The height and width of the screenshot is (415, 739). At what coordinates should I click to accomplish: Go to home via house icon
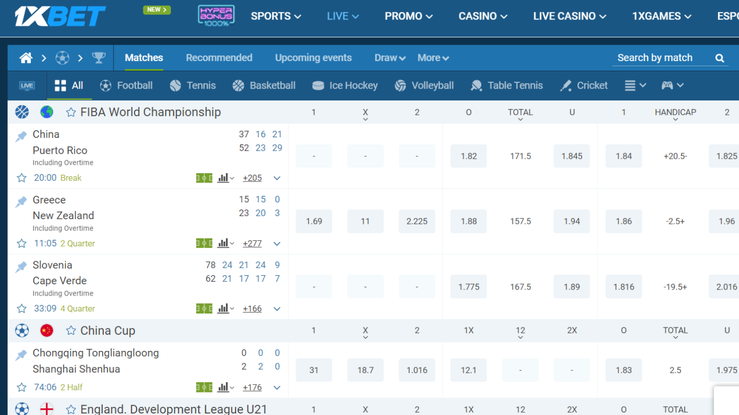pyautogui.click(x=26, y=58)
